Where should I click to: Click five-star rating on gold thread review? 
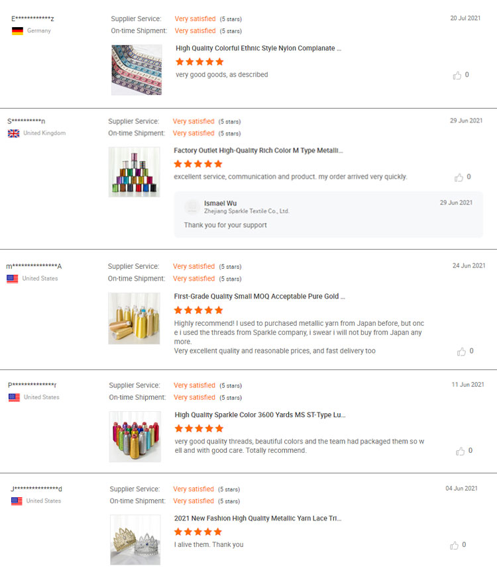(x=199, y=310)
